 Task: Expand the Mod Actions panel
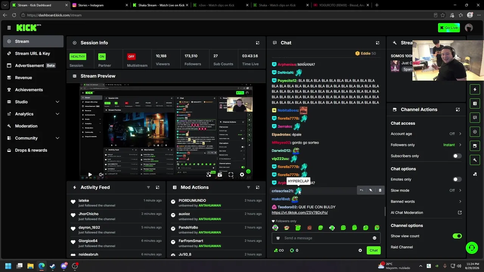click(258, 187)
